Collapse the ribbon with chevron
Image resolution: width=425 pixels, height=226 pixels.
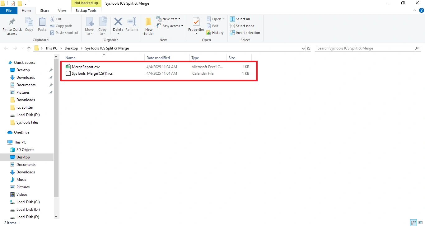pos(415,11)
